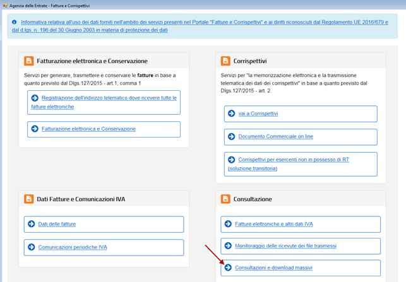Click arrow icon beside Consultazioni e download massivi
The image size is (406, 282).
[228, 267]
